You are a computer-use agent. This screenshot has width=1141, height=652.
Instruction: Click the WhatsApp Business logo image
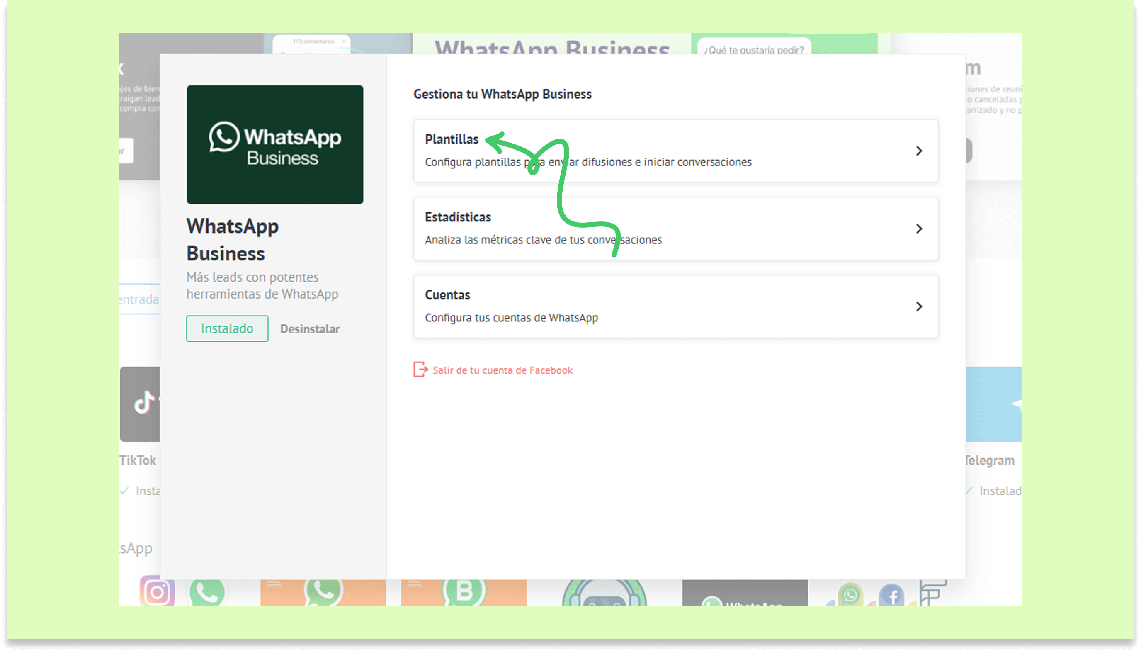pyautogui.click(x=275, y=144)
